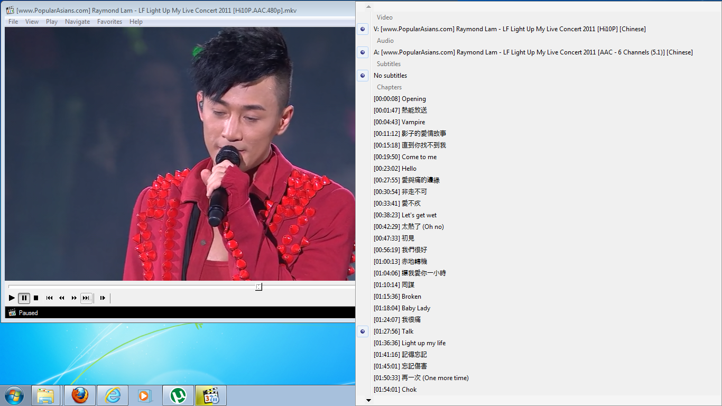Jump to the Broken chapter

coord(539,297)
